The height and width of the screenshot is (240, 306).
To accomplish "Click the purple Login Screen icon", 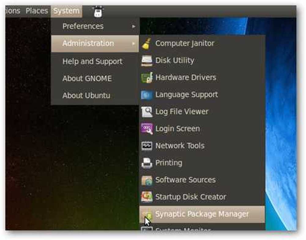I will pos(147,129).
